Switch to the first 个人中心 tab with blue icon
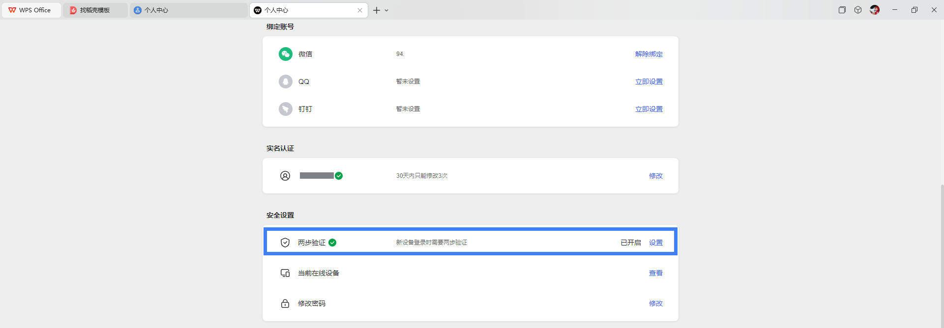This screenshot has height=328, width=944. pos(189,10)
